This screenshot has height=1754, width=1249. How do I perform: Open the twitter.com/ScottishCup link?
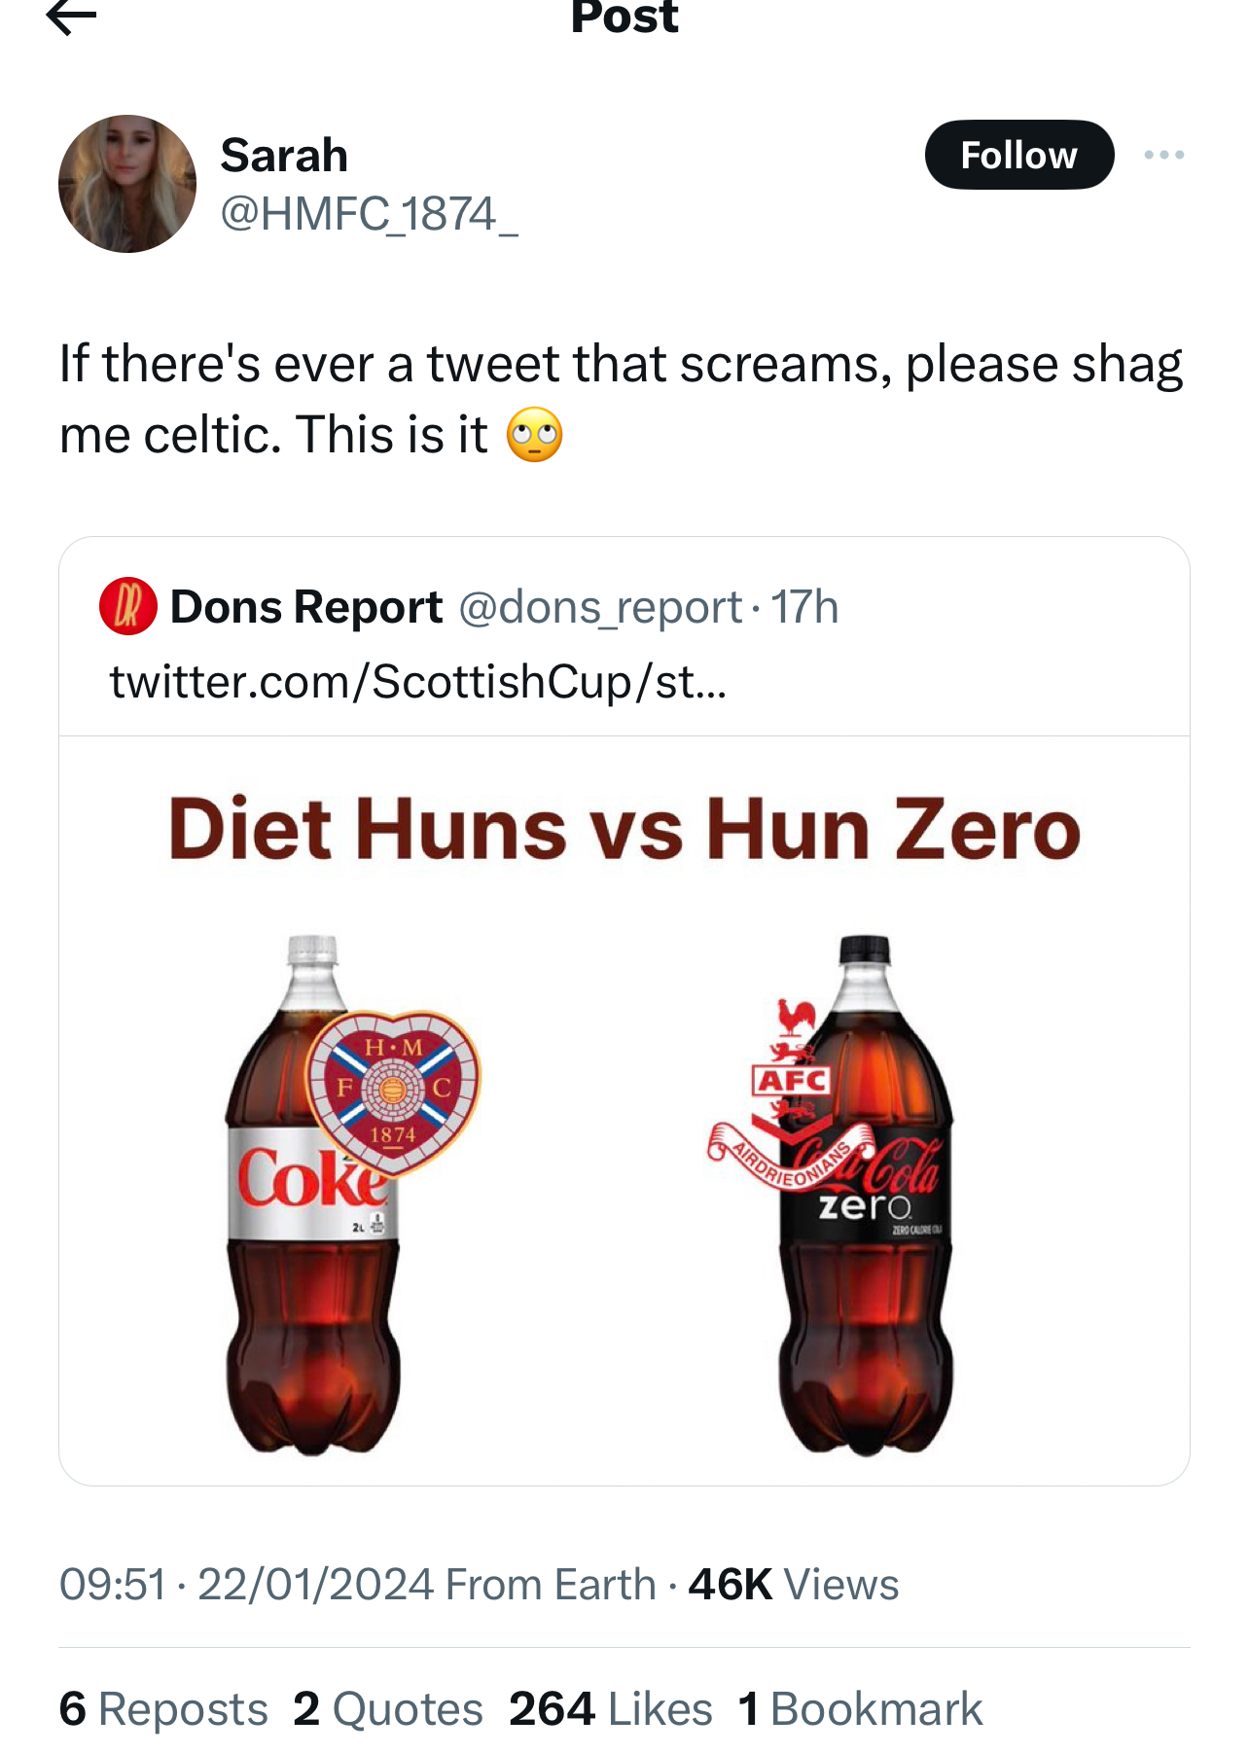(417, 681)
